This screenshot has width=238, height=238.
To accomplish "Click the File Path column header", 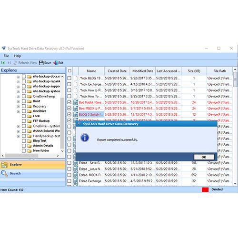I will (219, 71).
